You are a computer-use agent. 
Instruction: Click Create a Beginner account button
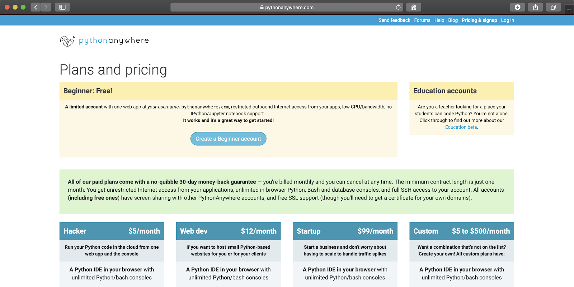pyautogui.click(x=228, y=139)
